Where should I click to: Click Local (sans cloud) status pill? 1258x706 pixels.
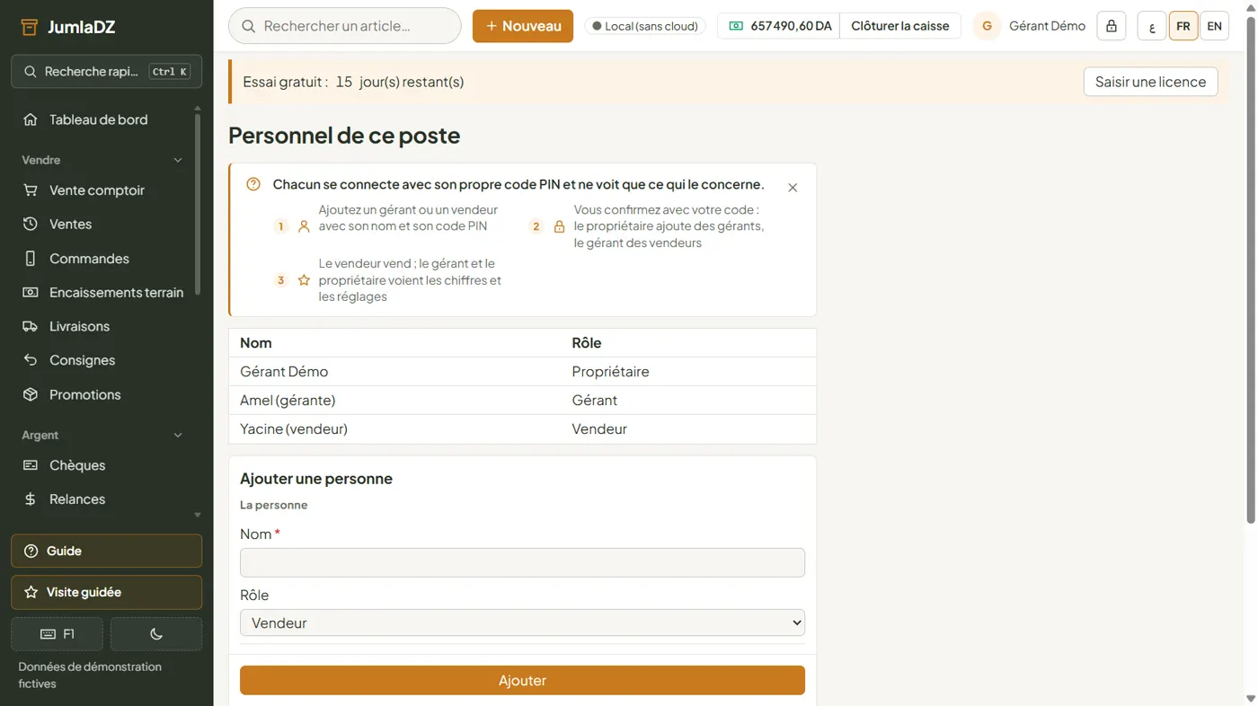[x=645, y=26]
